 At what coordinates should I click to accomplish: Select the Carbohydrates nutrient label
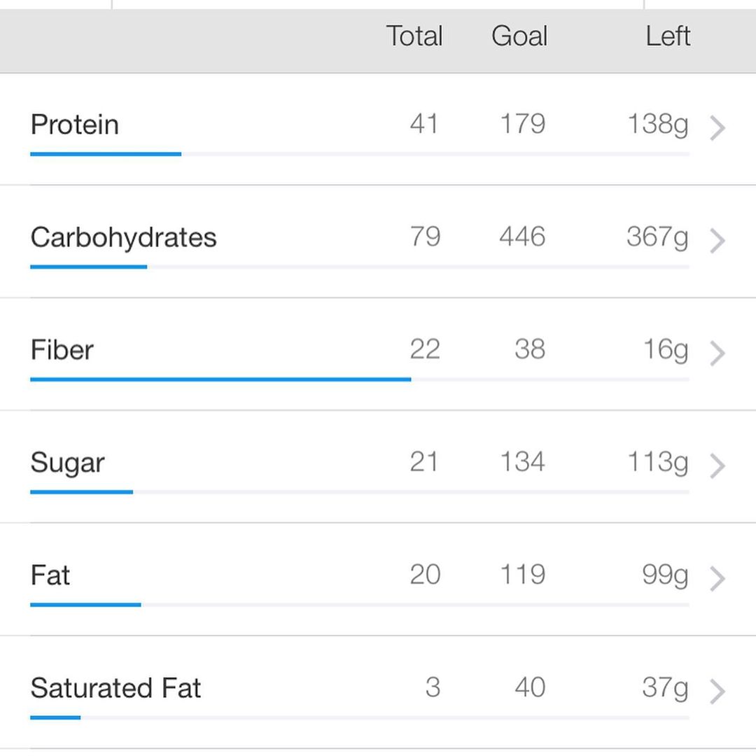pyautogui.click(x=123, y=239)
